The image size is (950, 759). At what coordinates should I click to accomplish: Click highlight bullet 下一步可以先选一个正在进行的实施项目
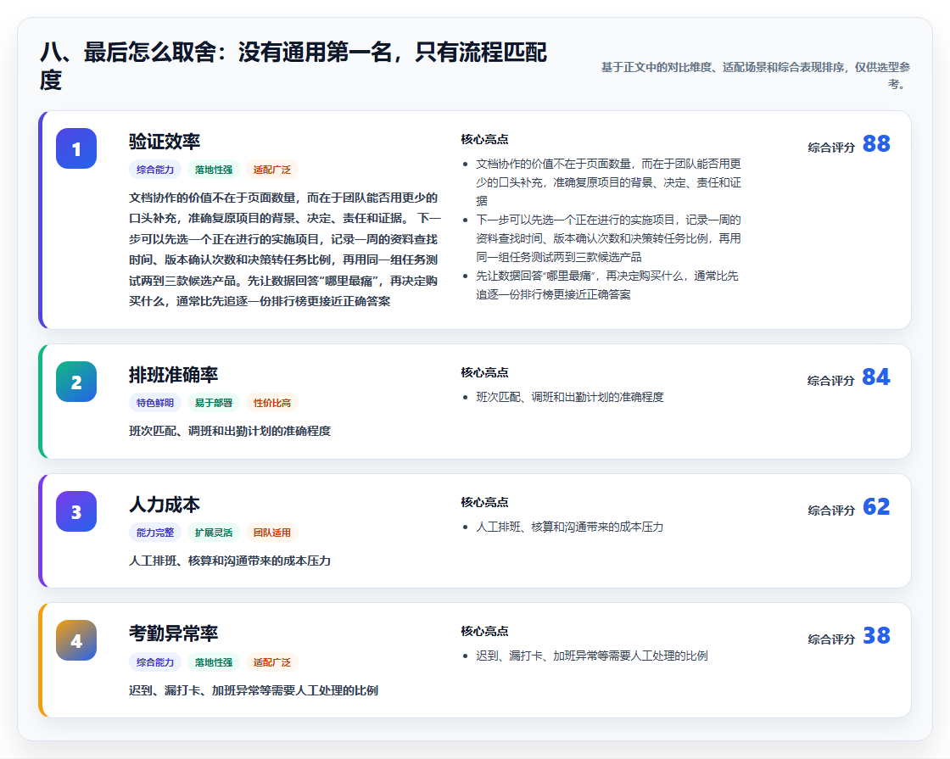click(608, 238)
